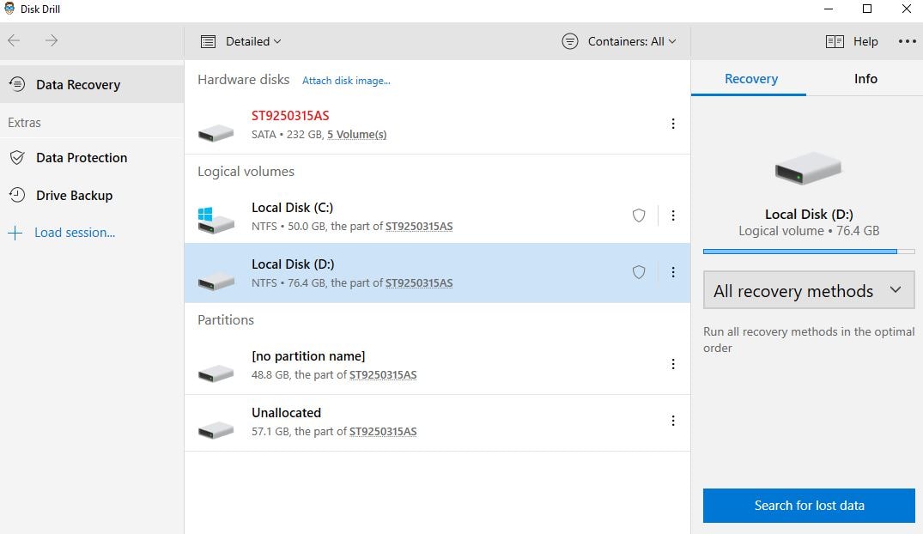Click the plus icon beside Load session
The height and width of the screenshot is (534, 923).
click(x=15, y=234)
